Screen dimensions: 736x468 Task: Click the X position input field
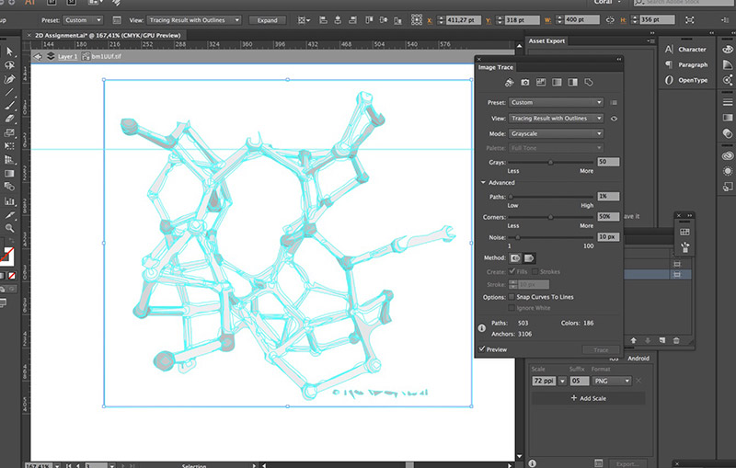point(463,20)
